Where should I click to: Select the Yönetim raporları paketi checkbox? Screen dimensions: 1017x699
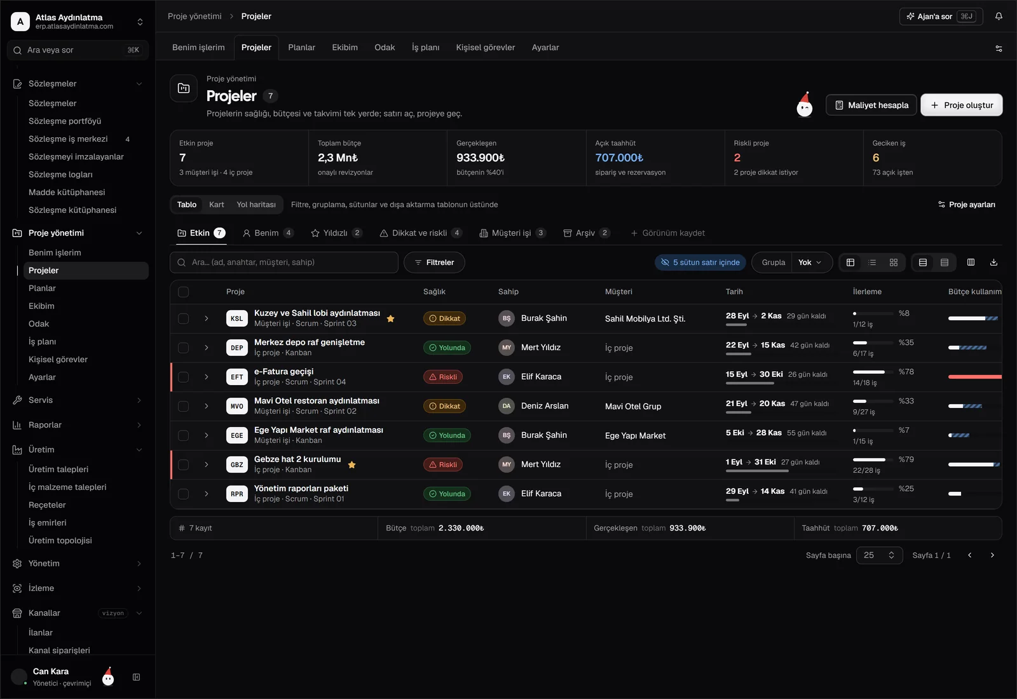point(184,494)
